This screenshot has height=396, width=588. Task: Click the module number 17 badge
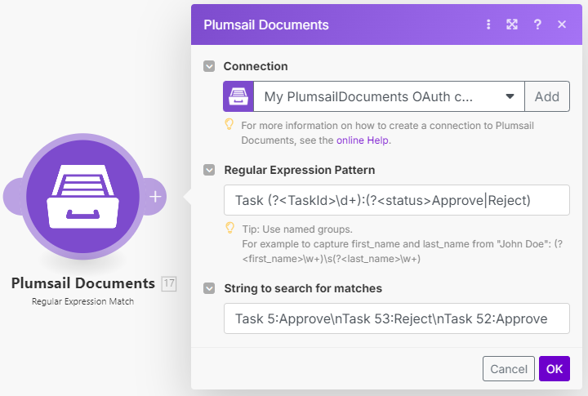click(169, 283)
